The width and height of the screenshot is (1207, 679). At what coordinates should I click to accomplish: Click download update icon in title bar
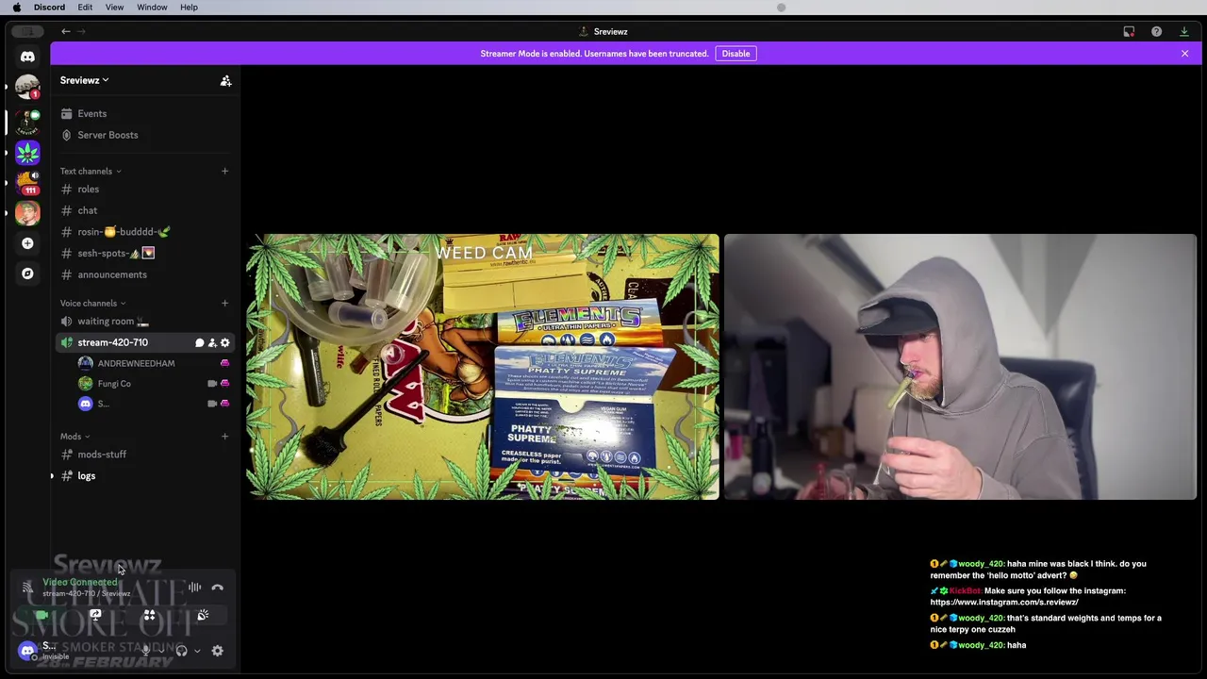tap(1184, 31)
